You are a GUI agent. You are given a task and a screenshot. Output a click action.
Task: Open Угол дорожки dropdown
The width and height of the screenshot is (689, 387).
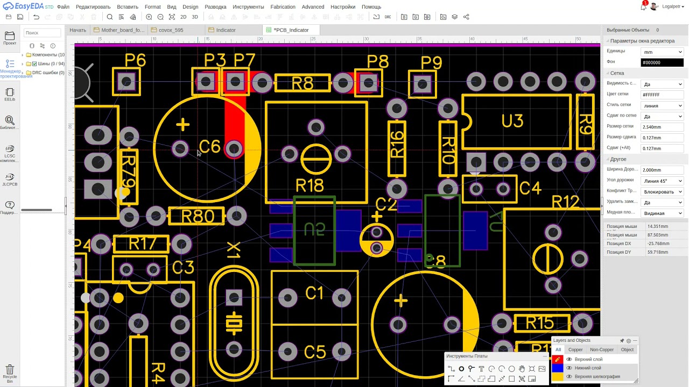662,181
